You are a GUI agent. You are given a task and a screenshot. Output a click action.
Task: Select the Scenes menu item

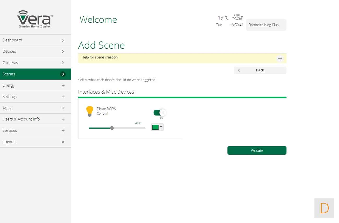point(35,74)
